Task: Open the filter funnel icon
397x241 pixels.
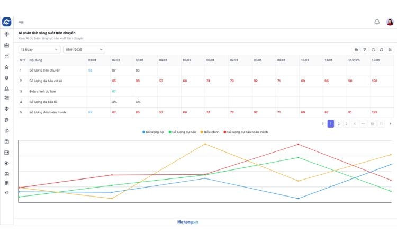Action: click(365, 50)
